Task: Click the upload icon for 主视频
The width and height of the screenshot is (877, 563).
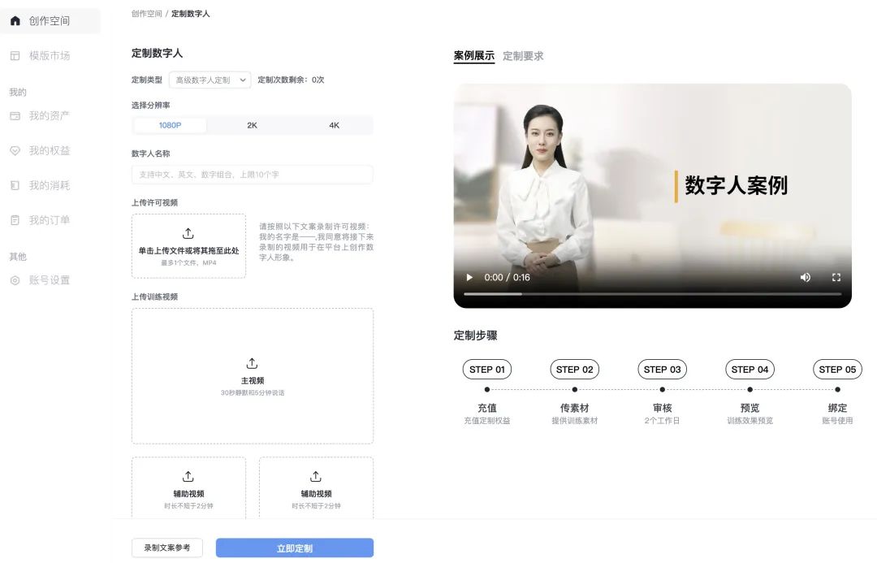Action: pos(252,363)
